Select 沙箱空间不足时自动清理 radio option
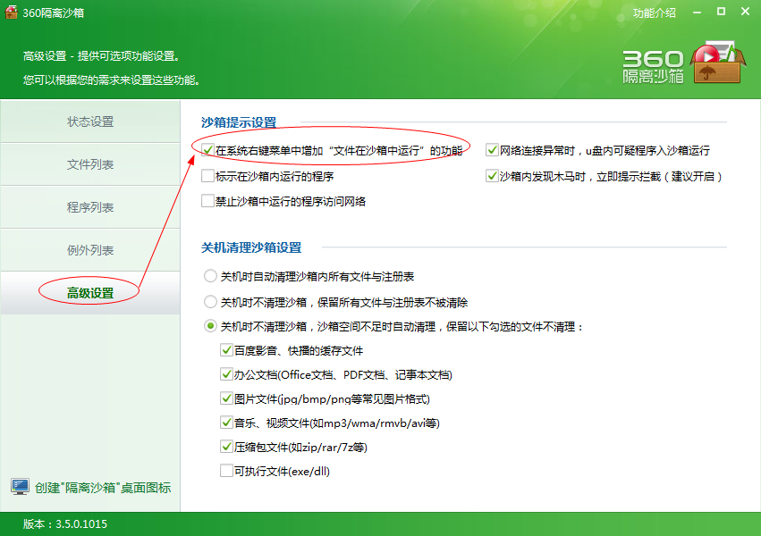The width and height of the screenshot is (761, 536). point(210,326)
